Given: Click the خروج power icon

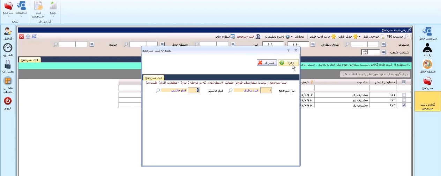Looking at the screenshot, I should point(8,101).
